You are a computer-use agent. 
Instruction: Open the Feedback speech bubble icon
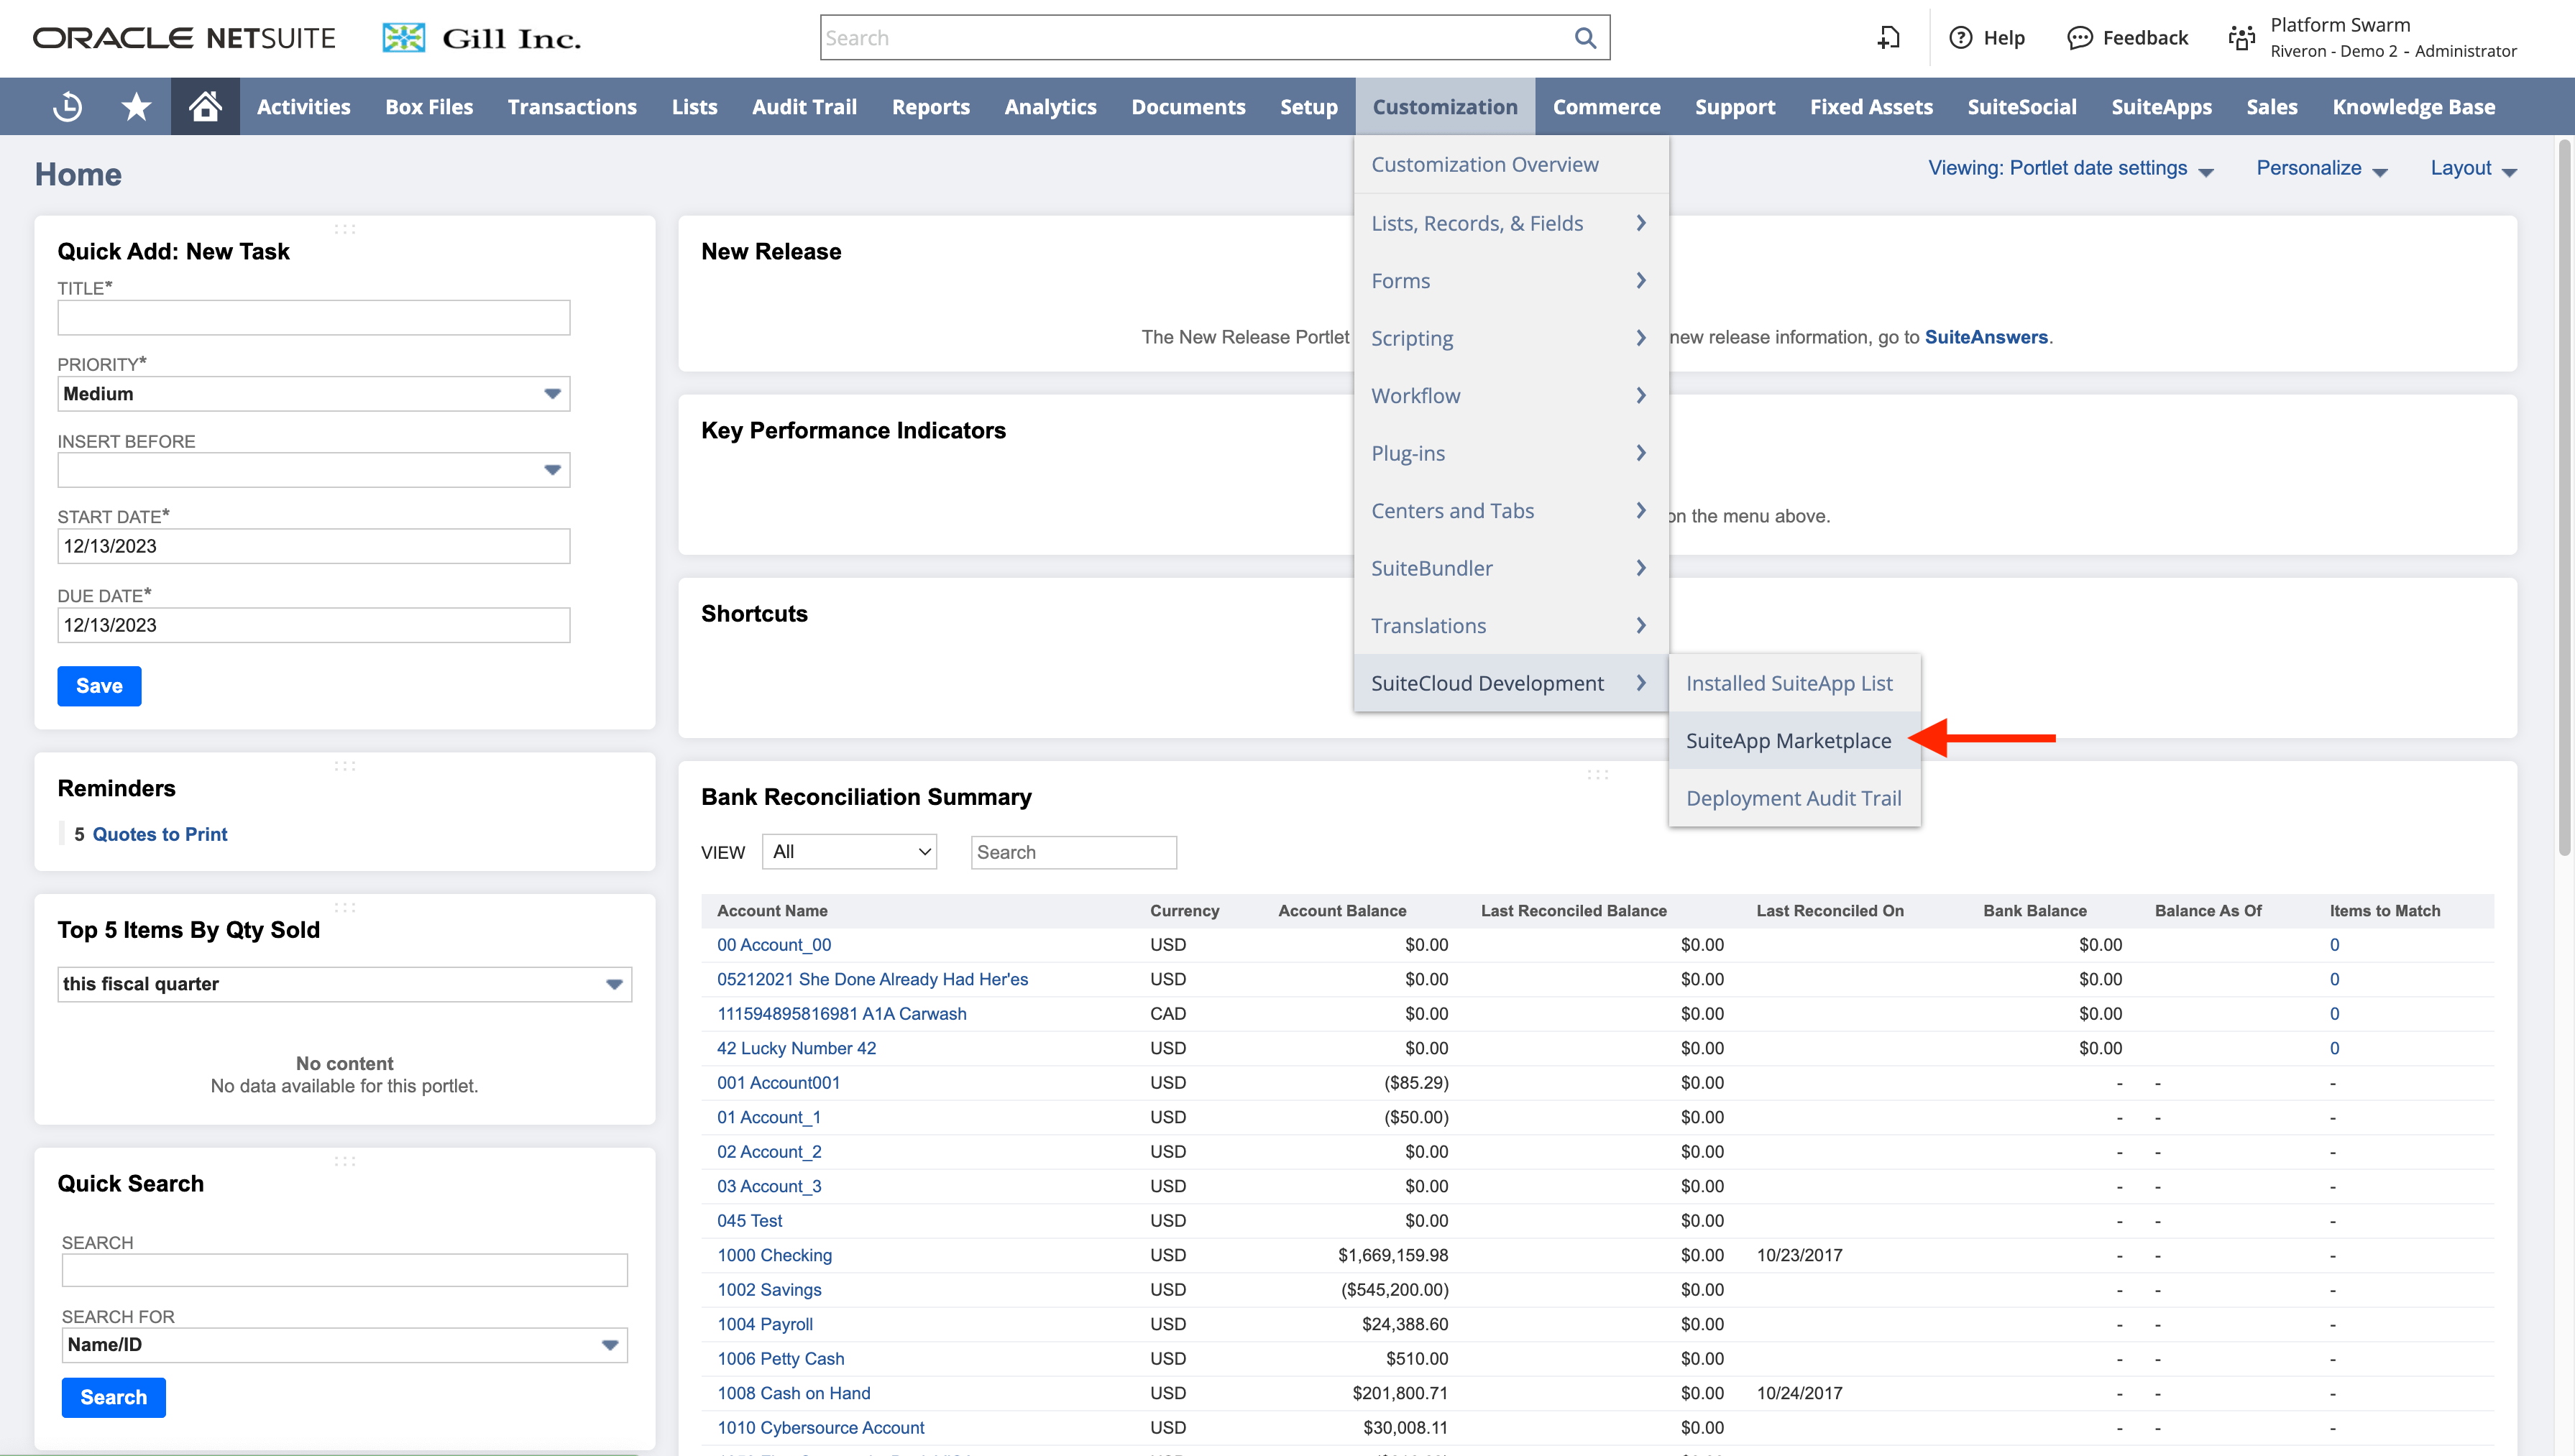2079,38
